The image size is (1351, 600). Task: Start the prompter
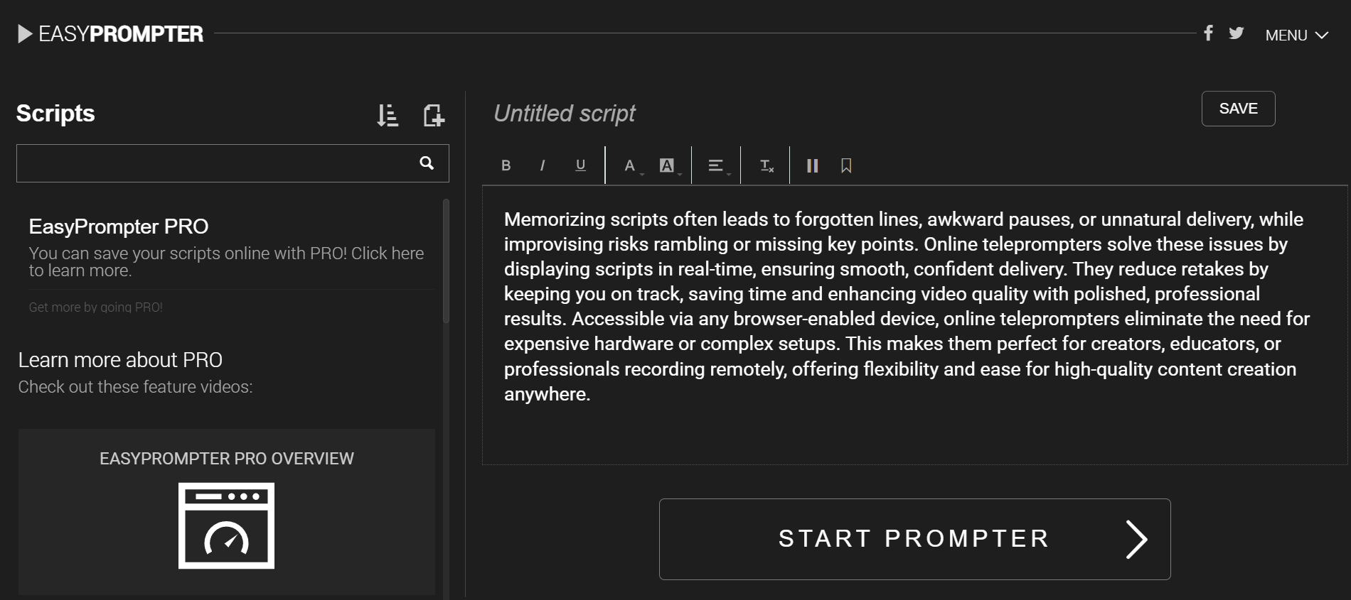914,539
